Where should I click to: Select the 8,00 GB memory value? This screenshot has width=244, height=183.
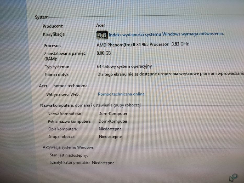coord(104,53)
